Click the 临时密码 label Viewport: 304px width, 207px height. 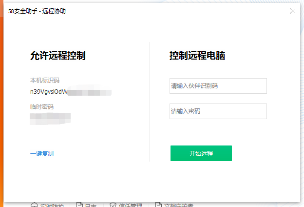point(42,107)
